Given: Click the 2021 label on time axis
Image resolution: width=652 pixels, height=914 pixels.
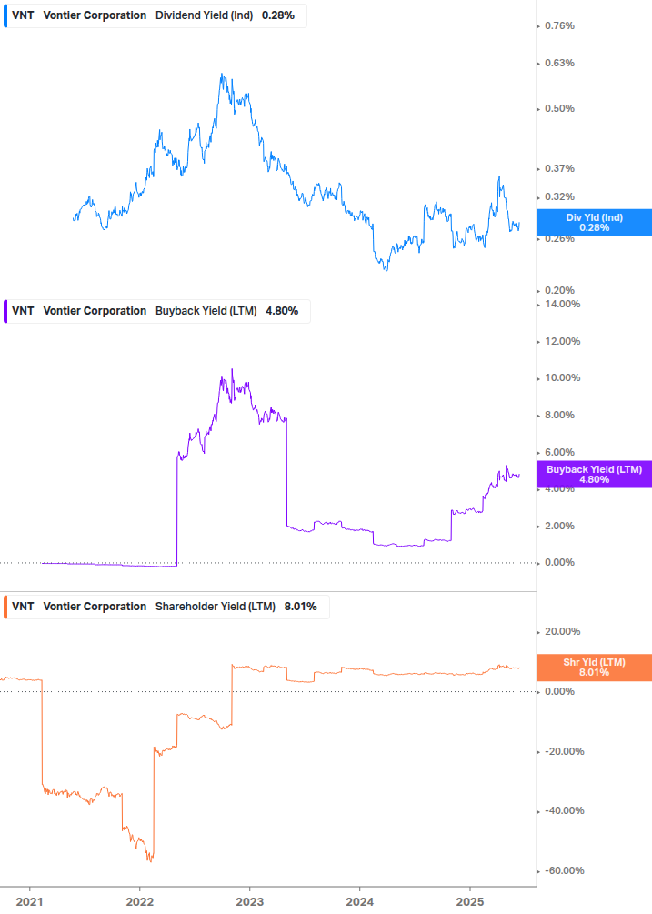Looking at the screenshot, I should 29,902.
